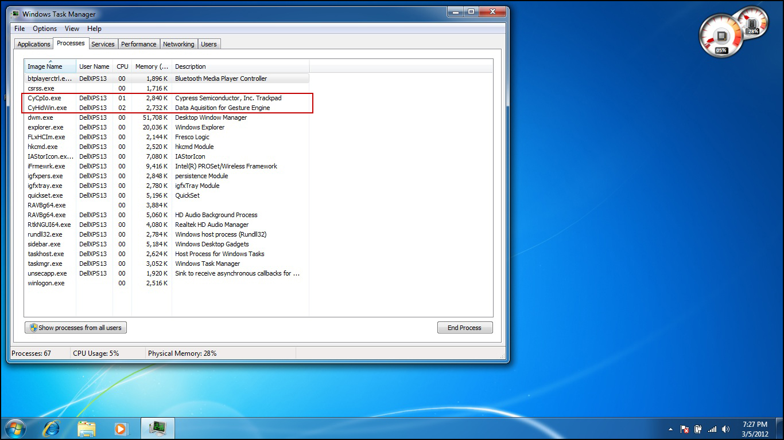Select the FLxHCIm.exe process
The image size is (784, 440).
coord(167,137)
